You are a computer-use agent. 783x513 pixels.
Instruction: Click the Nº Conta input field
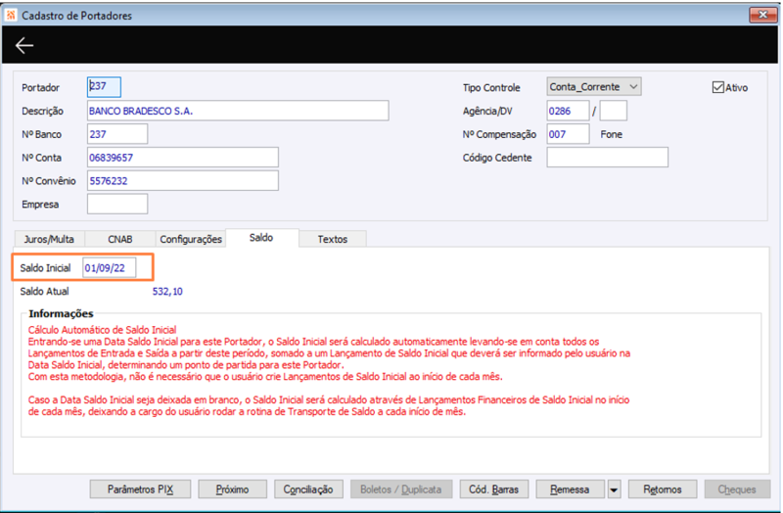point(183,158)
